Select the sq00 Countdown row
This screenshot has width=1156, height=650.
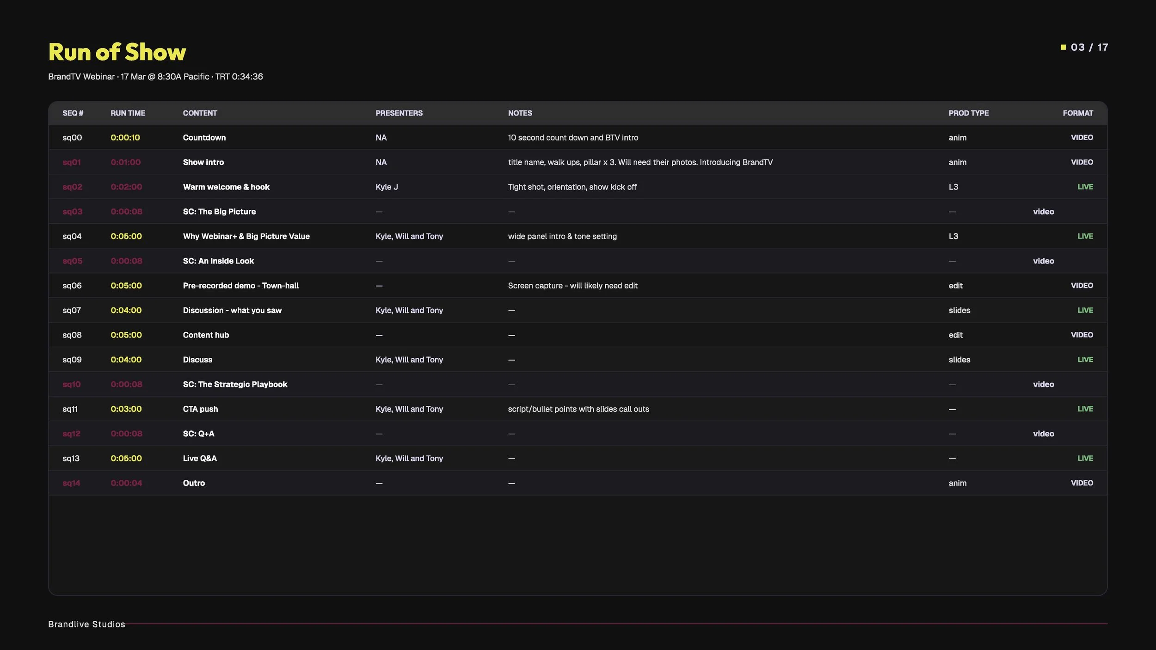coord(578,137)
